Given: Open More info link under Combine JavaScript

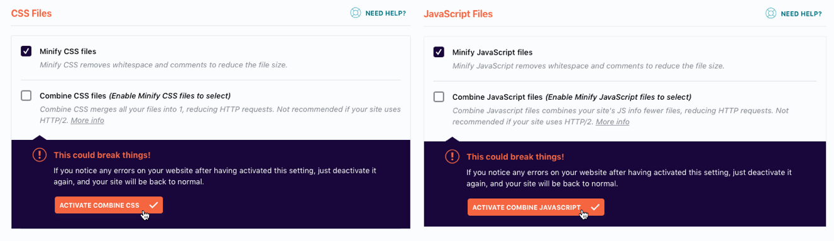Looking at the screenshot, I should point(612,122).
